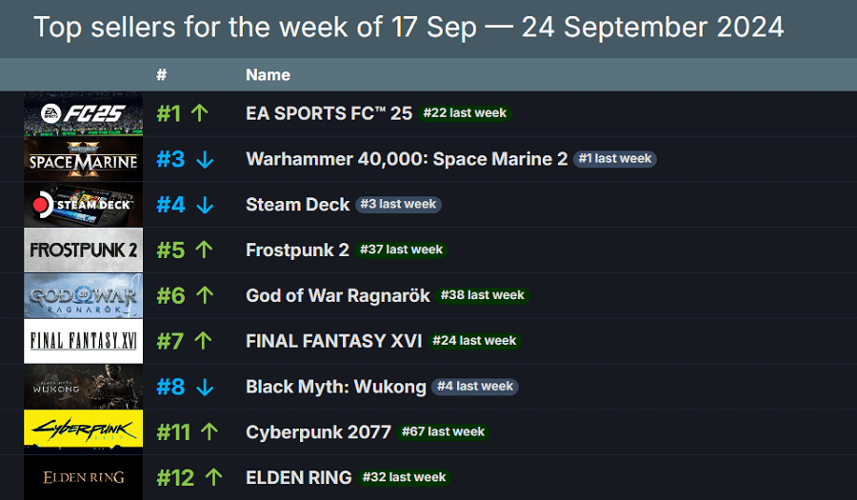Viewport: 857px width, 500px height.
Task: Open the Cyberpunk yellow logo thumbnail
Action: (83, 430)
